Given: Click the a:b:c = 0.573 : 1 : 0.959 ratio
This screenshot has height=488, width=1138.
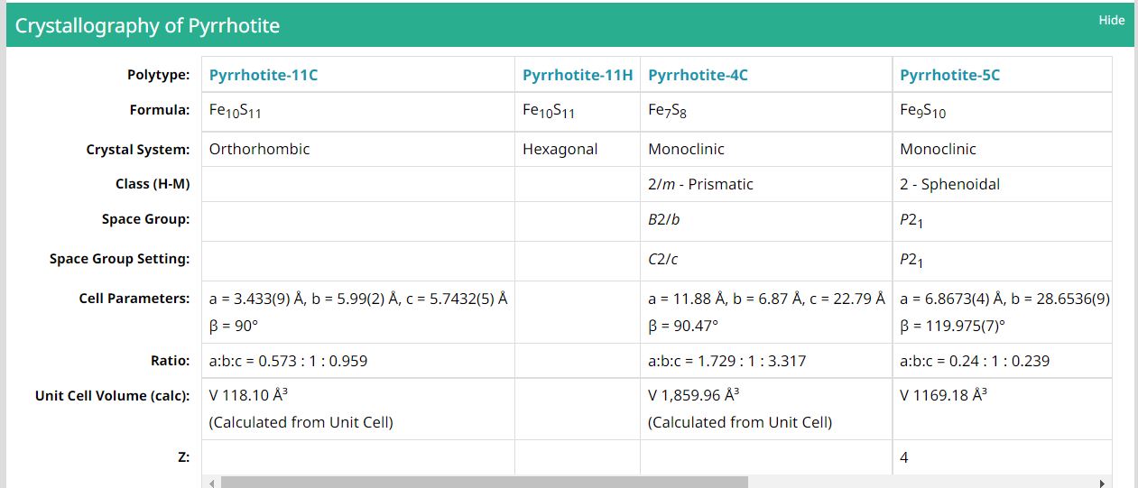Looking at the screenshot, I should click(x=288, y=361).
